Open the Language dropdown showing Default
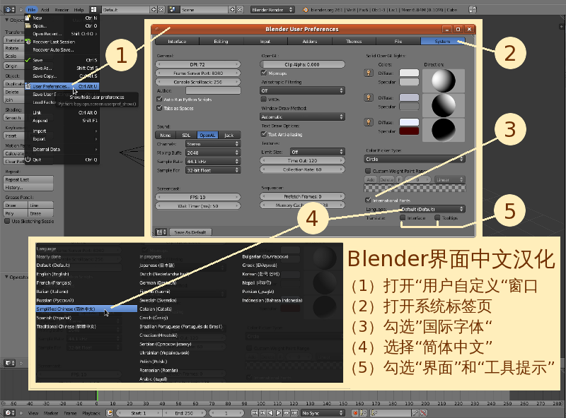 click(432, 209)
